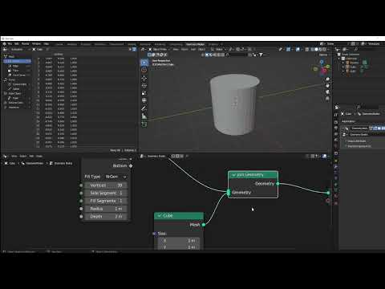
Task: Select the Face domain in spreadsheet
Action: tap(18, 71)
